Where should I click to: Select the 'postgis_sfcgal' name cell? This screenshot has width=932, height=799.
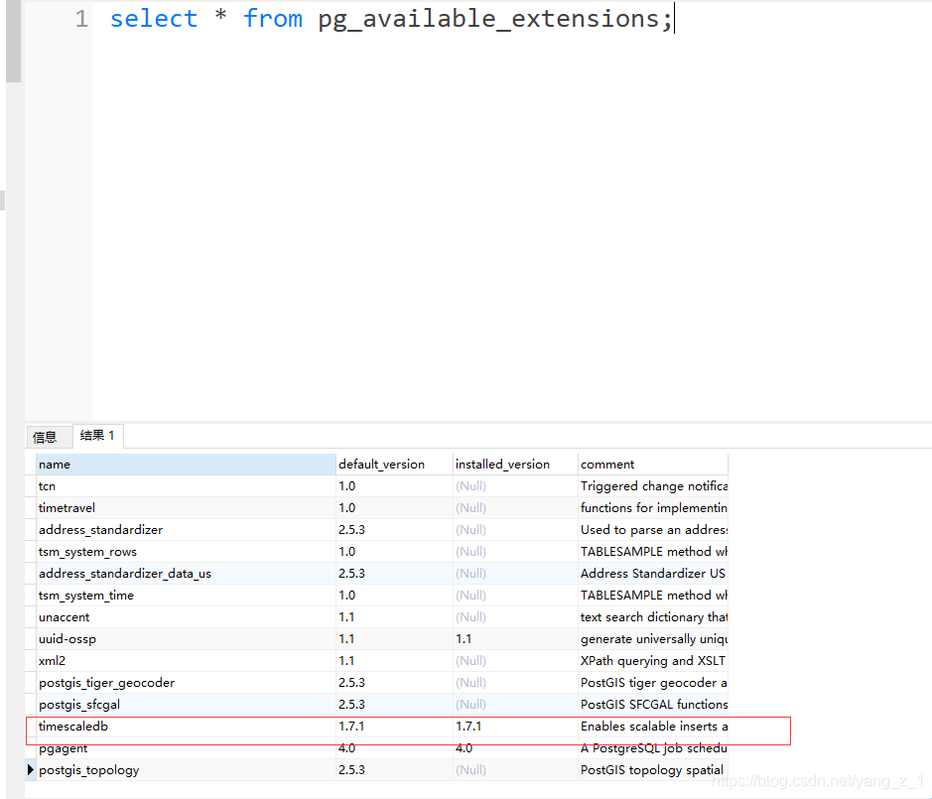(186, 705)
